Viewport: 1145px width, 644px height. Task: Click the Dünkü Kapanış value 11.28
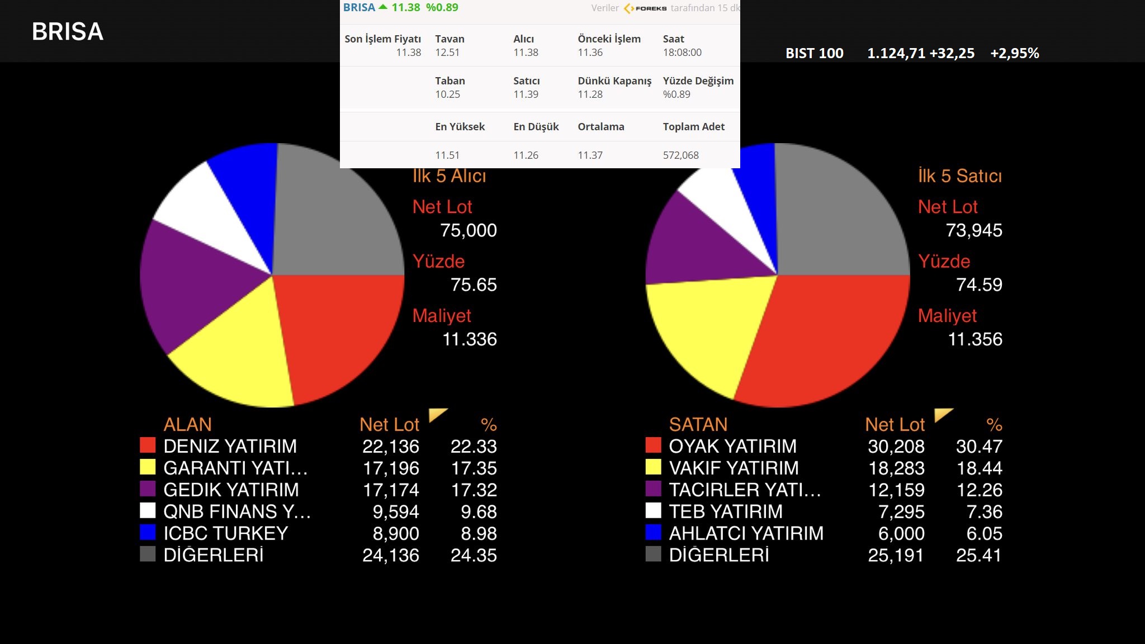tap(590, 94)
